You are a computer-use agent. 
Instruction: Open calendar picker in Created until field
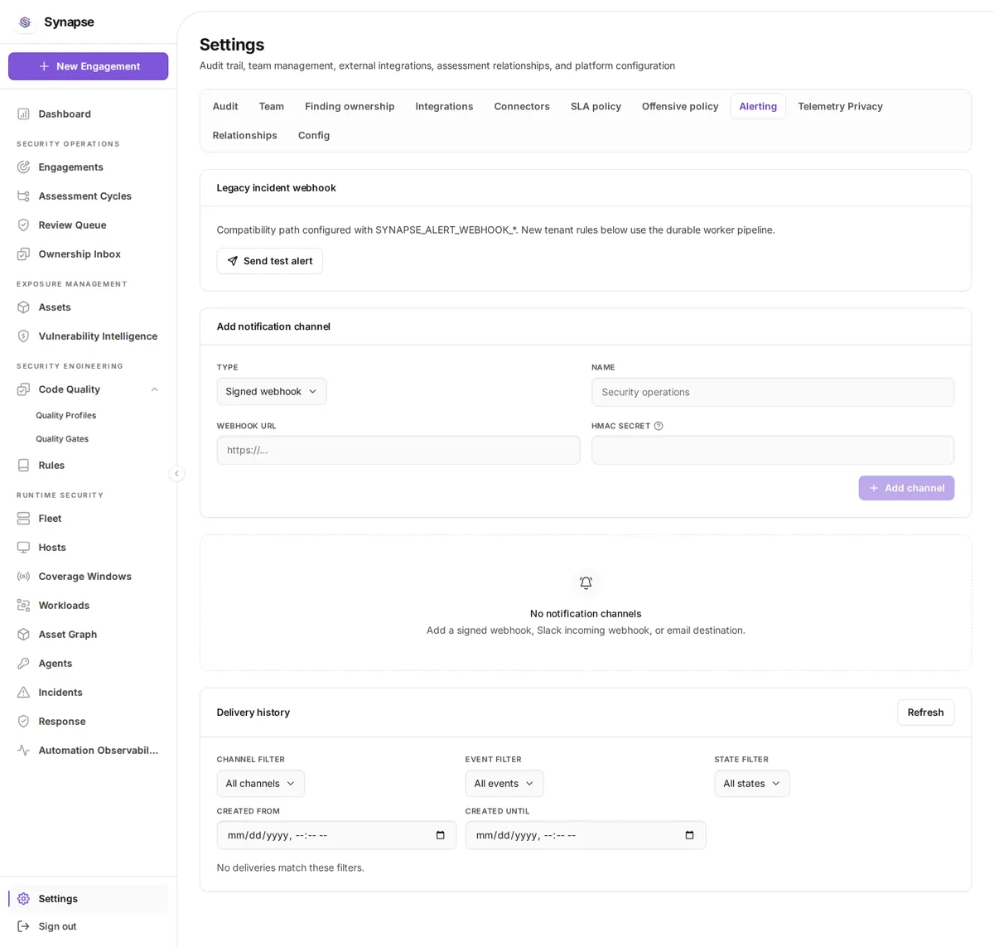(689, 835)
